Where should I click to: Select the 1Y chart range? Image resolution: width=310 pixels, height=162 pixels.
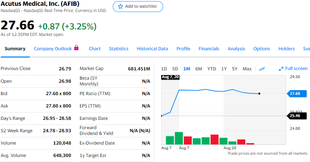(x=224, y=69)
